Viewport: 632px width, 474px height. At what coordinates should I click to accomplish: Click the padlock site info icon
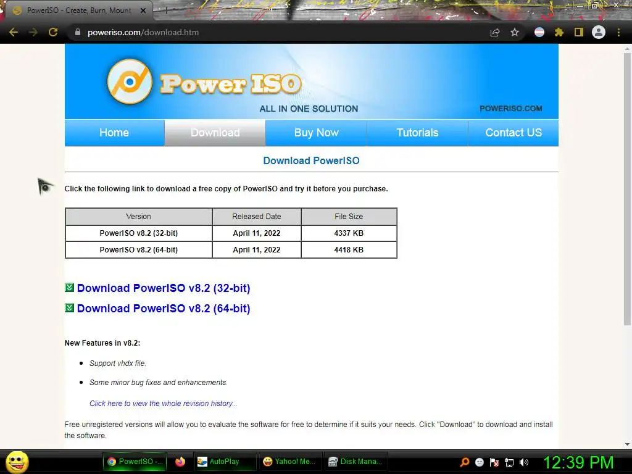78,32
